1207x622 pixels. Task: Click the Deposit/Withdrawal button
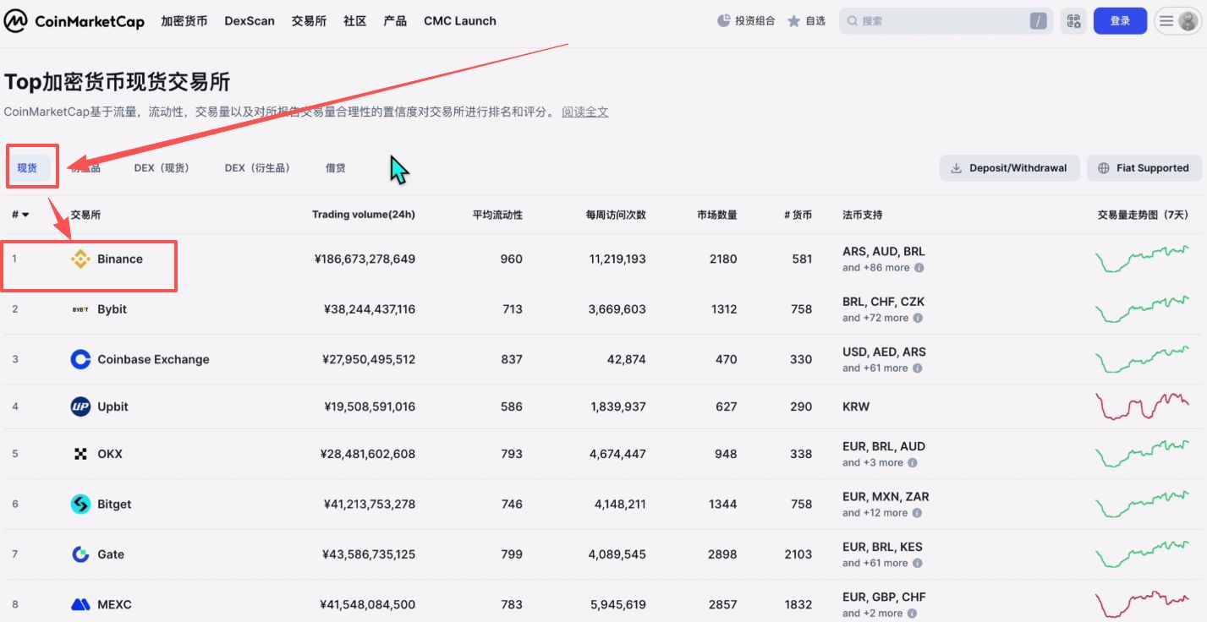[1009, 167]
